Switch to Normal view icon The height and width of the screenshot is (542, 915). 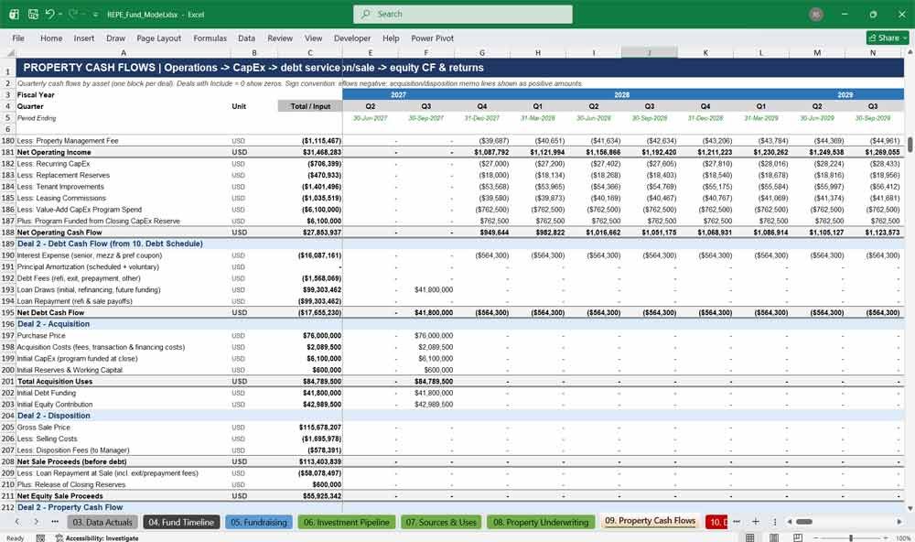tap(750, 538)
